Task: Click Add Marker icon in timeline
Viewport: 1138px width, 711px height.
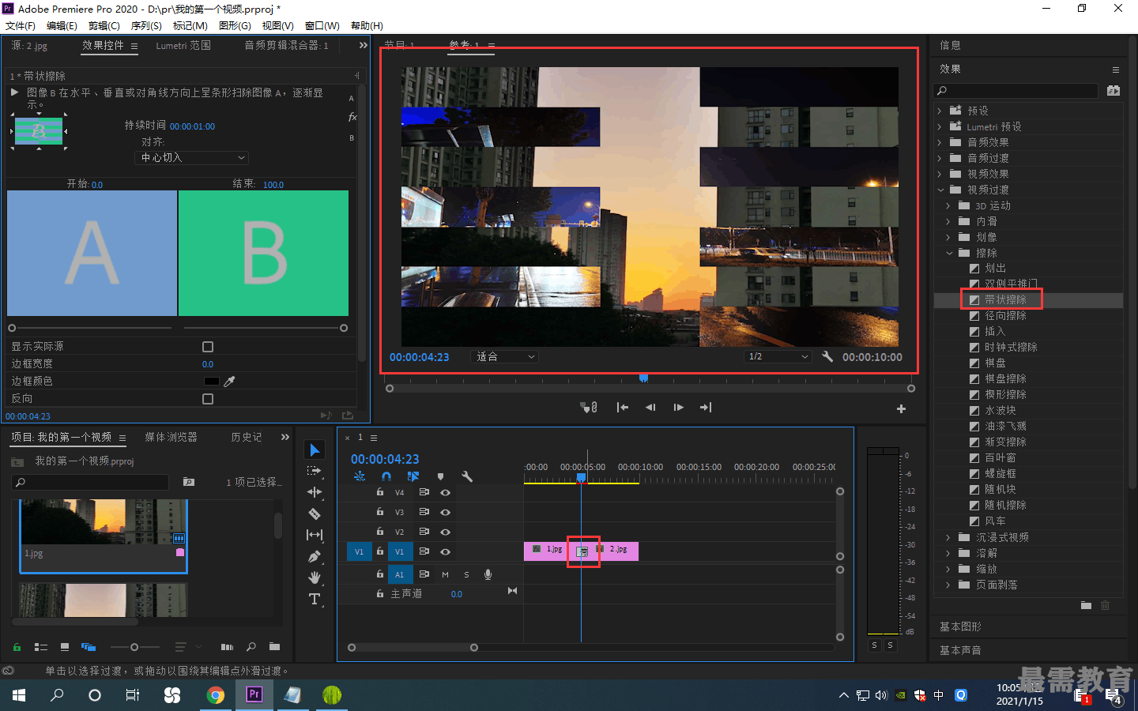Action: point(440,476)
